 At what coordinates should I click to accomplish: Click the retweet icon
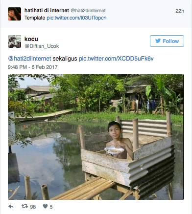point(24,207)
